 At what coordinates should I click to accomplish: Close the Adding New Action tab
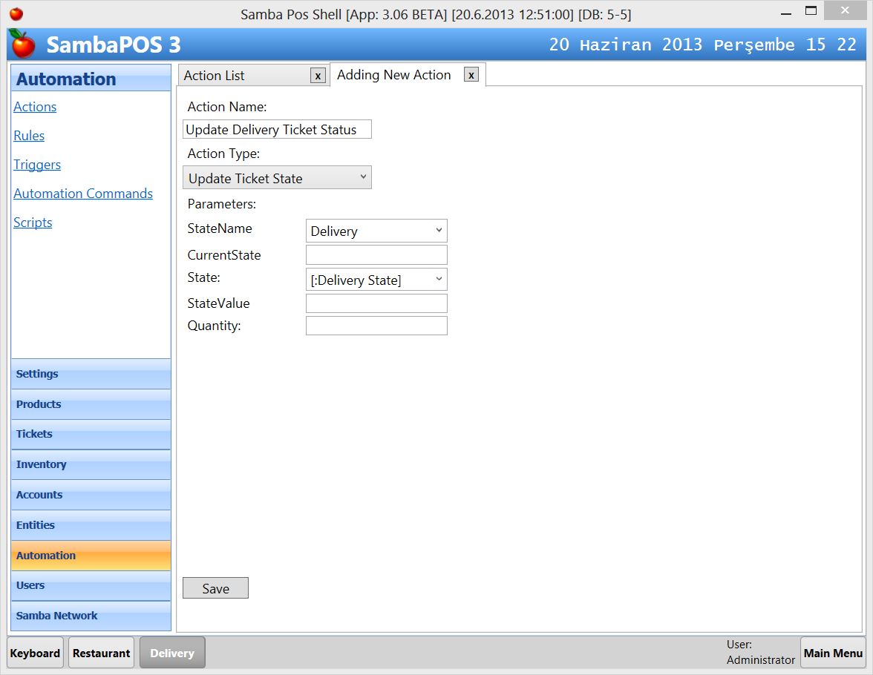(x=471, y=75)
